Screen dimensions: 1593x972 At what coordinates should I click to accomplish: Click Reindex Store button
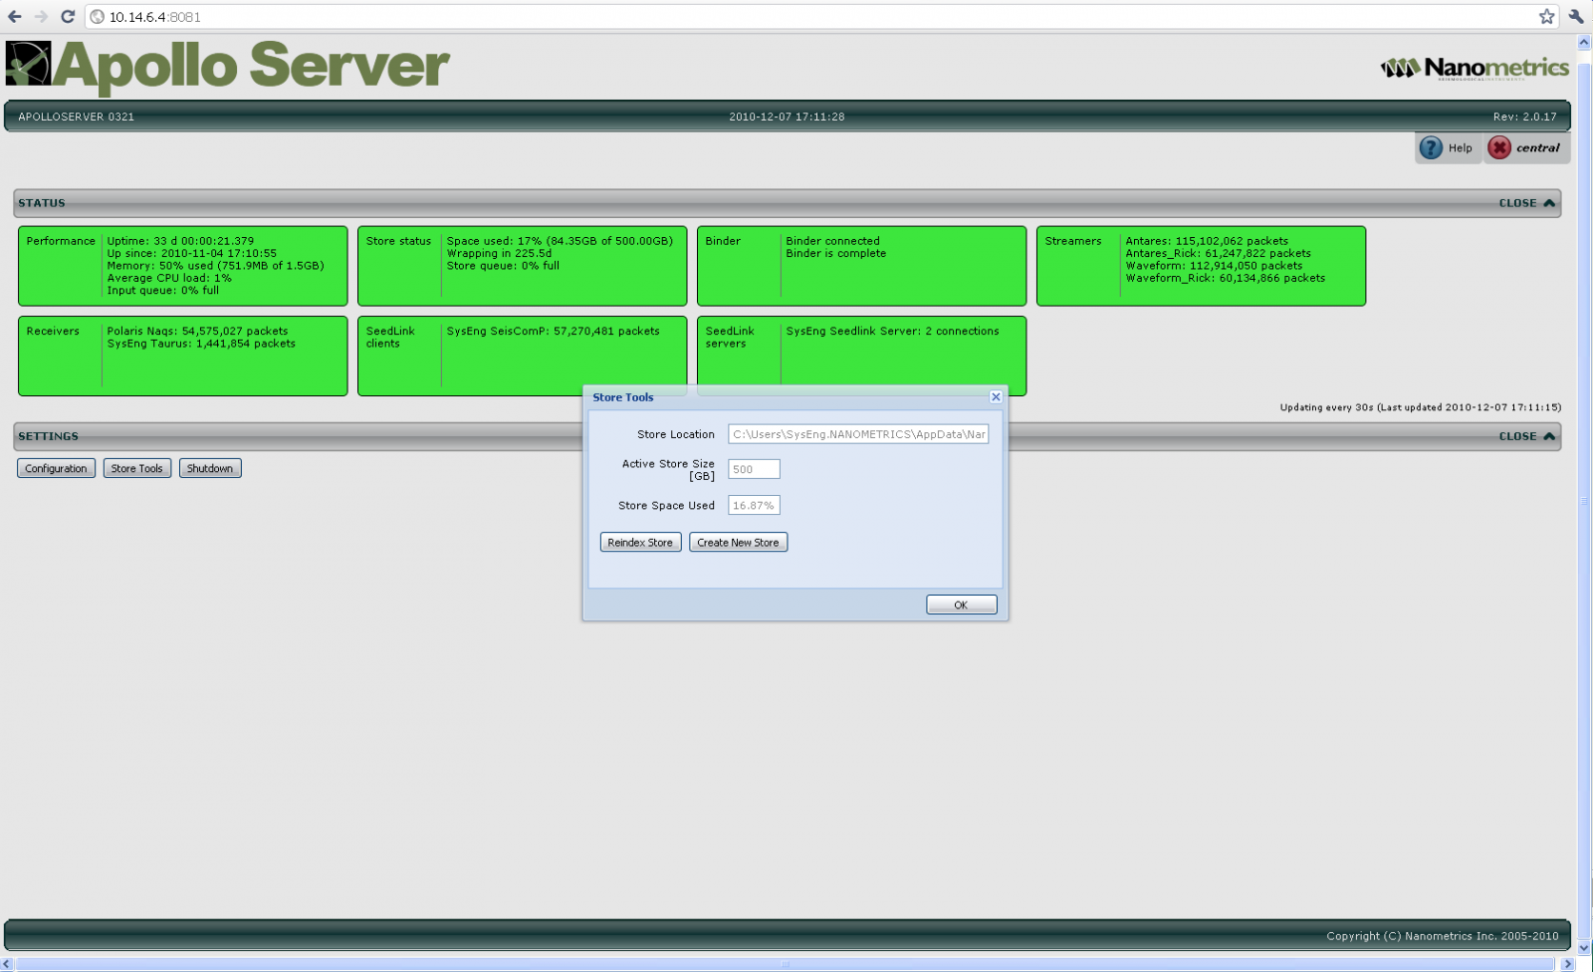640,543
